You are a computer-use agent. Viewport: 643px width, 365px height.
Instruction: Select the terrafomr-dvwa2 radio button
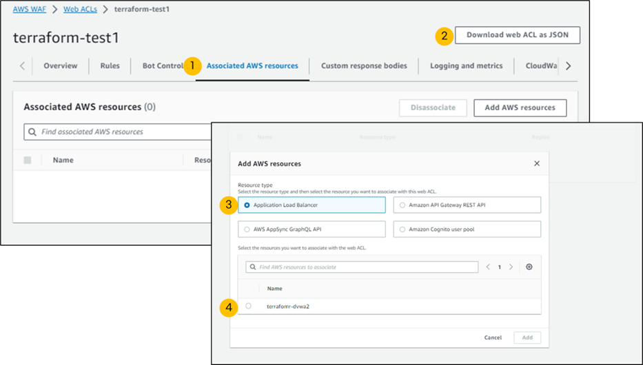tap(249, 306)
